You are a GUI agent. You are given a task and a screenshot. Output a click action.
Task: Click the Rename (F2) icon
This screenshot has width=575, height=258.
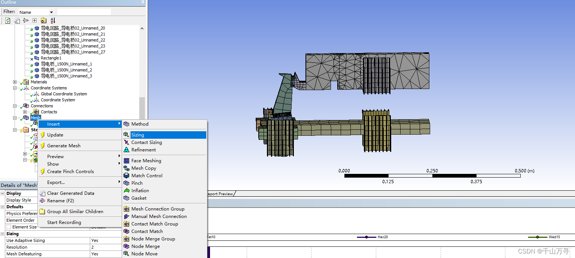click(x=42, y=201)
